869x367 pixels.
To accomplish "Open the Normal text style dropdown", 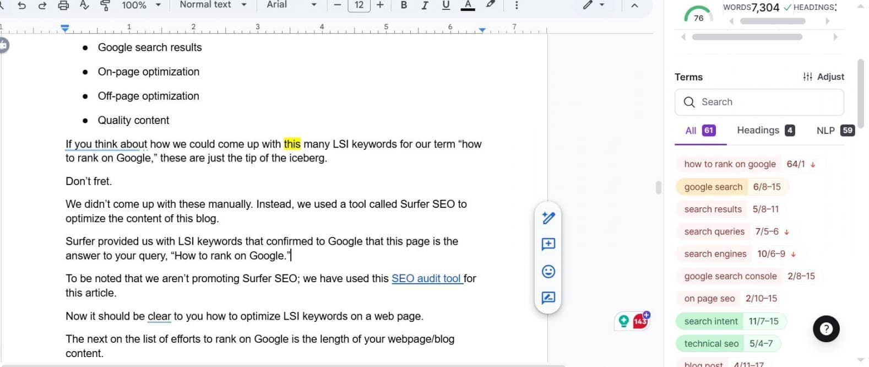I will pos(213,5).
